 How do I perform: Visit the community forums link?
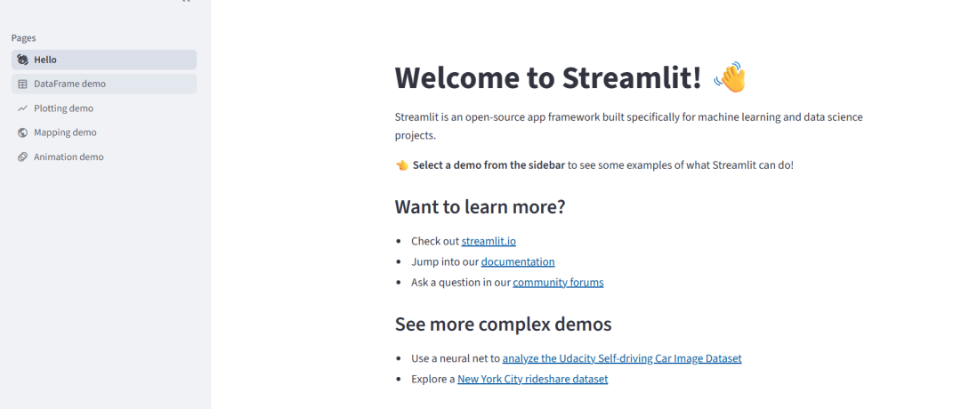(x=558, y=282)
